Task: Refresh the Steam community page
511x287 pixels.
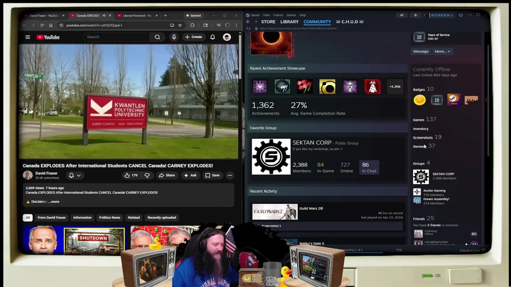Action: point(248,28)
